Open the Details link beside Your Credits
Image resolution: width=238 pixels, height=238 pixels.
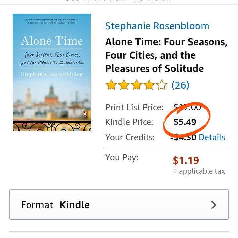(212, 137)
